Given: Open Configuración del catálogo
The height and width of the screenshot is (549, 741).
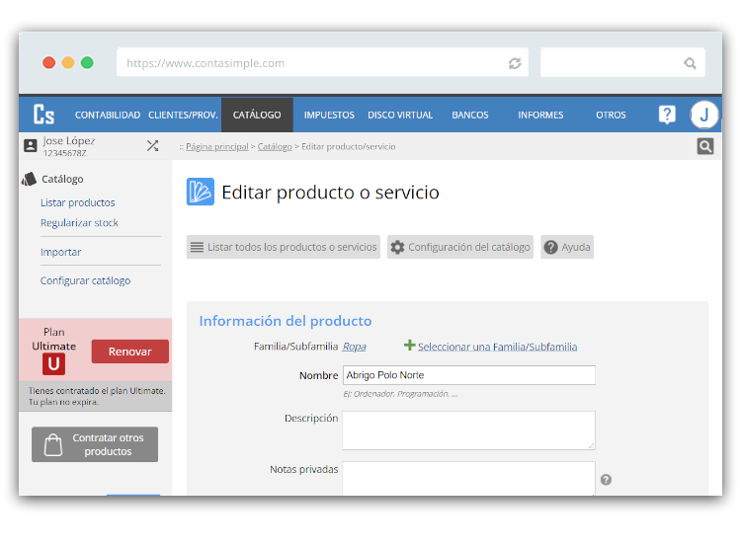Looking at the screenshot, I should pyautogui.click(x=460, y=247).
